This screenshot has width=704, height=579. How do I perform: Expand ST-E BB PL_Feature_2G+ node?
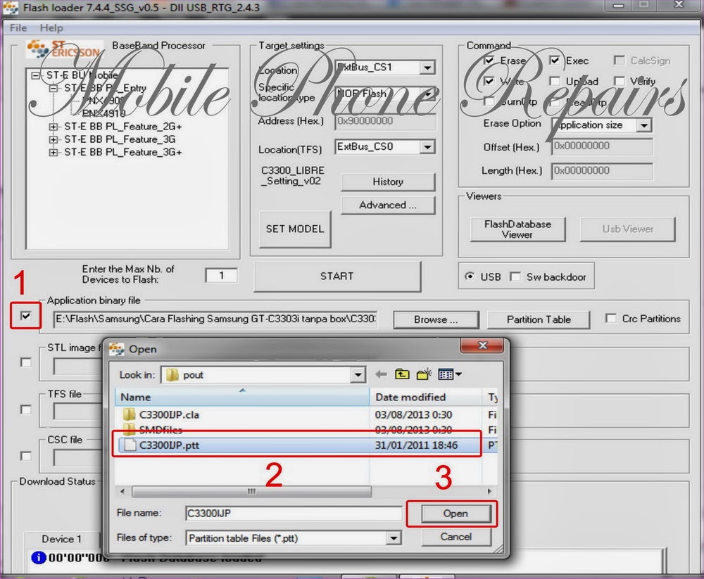(x=54, y=127)
